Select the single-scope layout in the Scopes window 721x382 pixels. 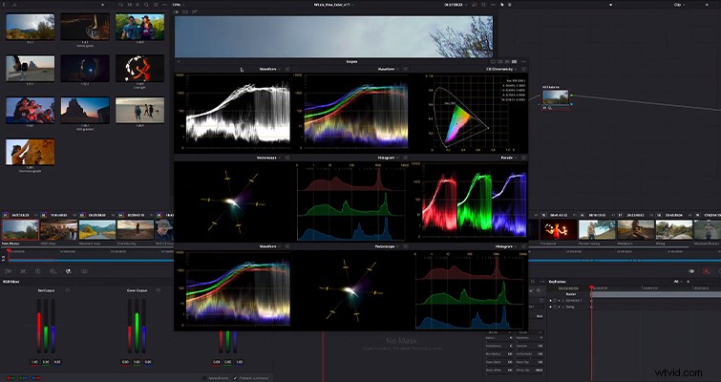tap(493, 62)
